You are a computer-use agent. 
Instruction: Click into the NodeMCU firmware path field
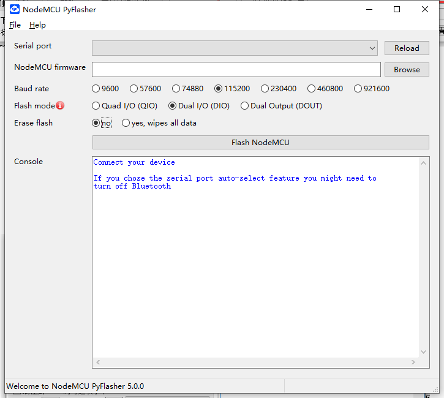[236, 70]
